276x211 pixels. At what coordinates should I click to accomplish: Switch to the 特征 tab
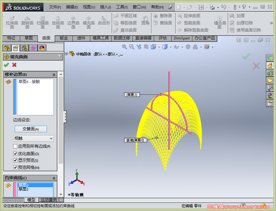click(x=11, y=38)
